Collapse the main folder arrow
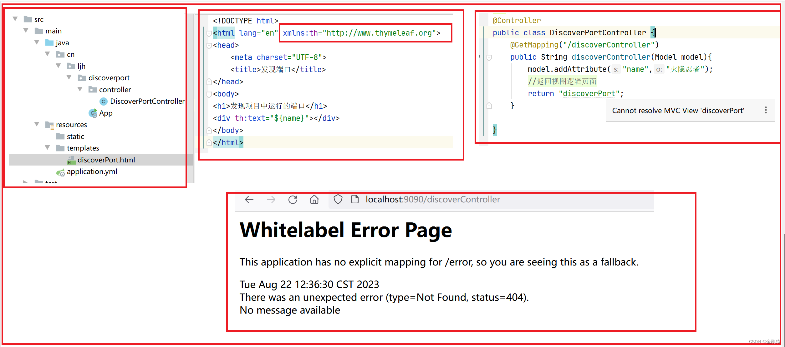Viewport: 785px width, 347px height. pyautogui.click(x=26, y=31)
